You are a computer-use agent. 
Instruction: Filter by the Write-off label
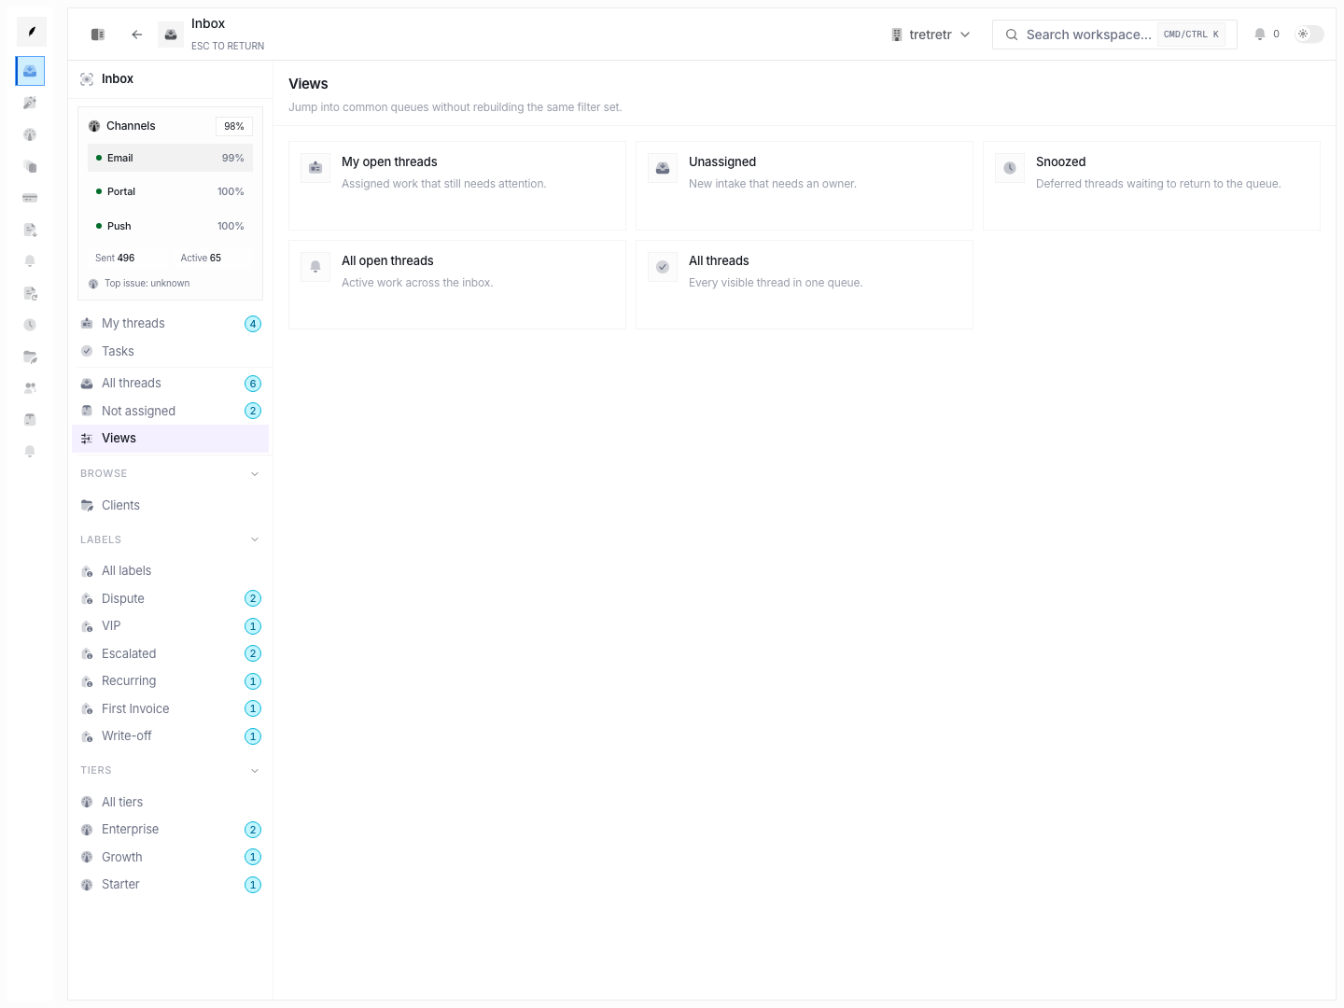point(170,736)
